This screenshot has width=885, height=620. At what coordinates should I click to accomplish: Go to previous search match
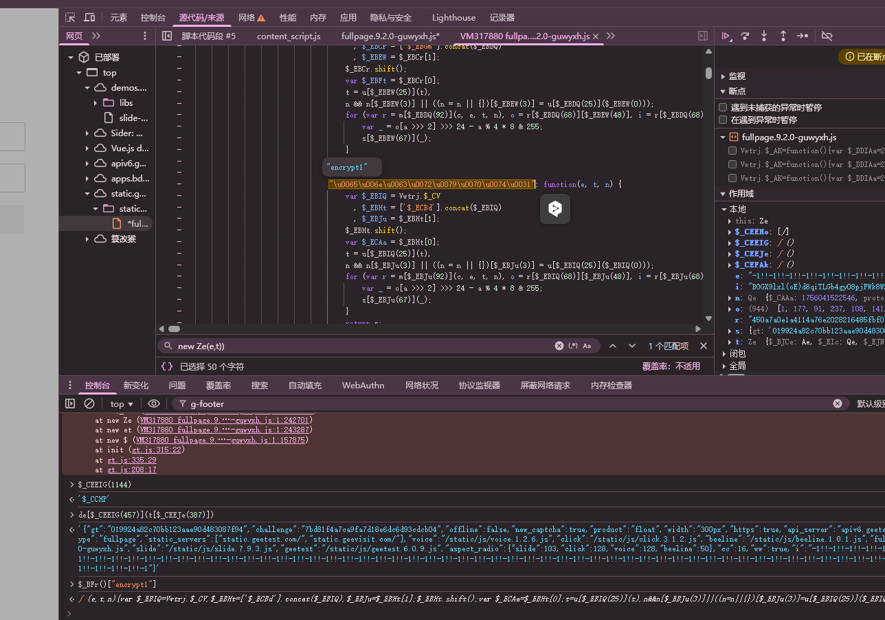[x=613, y=346]
